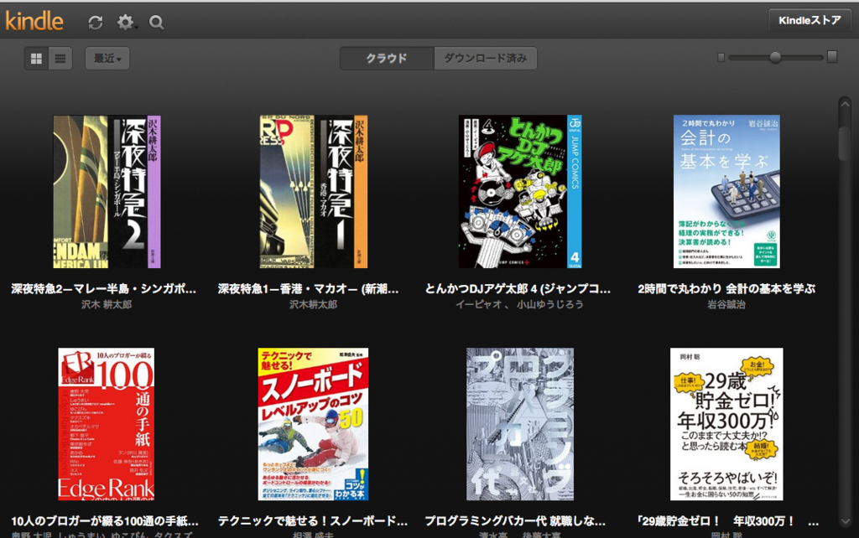The height and width of the screenshot is (538, 859).
Task: Open search with magnifier icon
Action: pyautogui.click(x=156, y=23)
